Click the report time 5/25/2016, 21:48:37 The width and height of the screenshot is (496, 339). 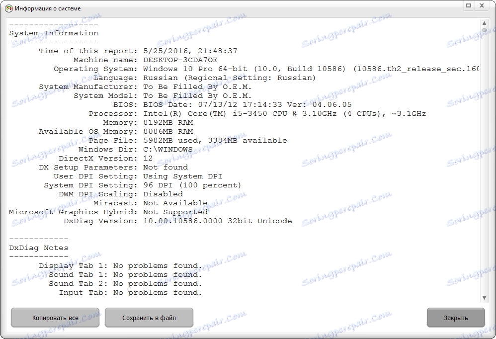tap(190, 51)
